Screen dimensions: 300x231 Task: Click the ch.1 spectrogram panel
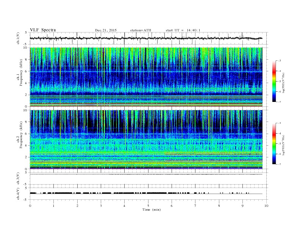[x=146, y=77]
